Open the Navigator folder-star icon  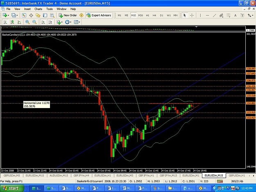38,15
